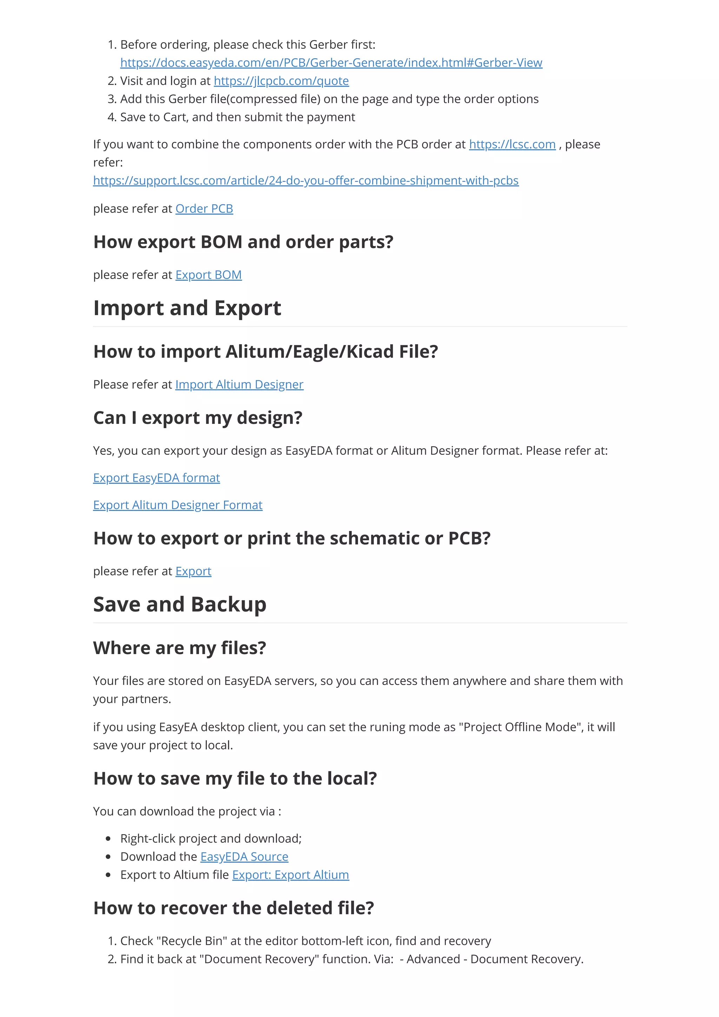
Task: Follow the support.lcsc.com combine-shipment article link
Action: click(x=306, y=181)
